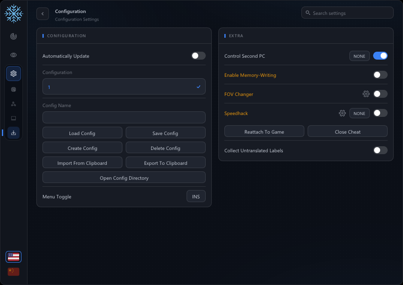Screen dimensions: 403x285
Task: Switch language with the US flag
Action: 14,257
